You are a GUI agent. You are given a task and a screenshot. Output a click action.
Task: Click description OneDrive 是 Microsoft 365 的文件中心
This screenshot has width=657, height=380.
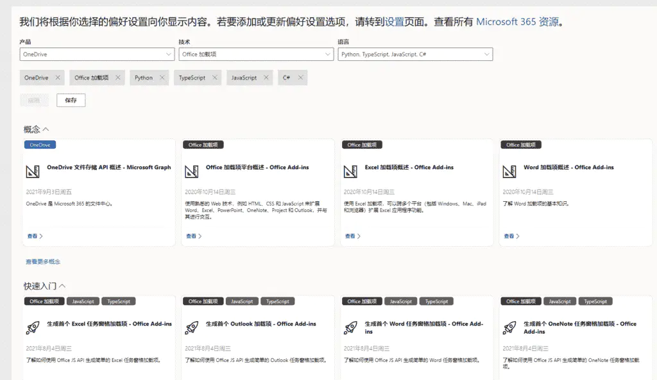pyautogui.click(x=69, y=204)
